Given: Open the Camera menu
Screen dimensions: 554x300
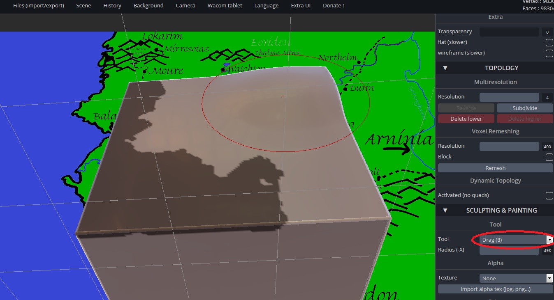Looking at the screenshot, I should [185, 6].
